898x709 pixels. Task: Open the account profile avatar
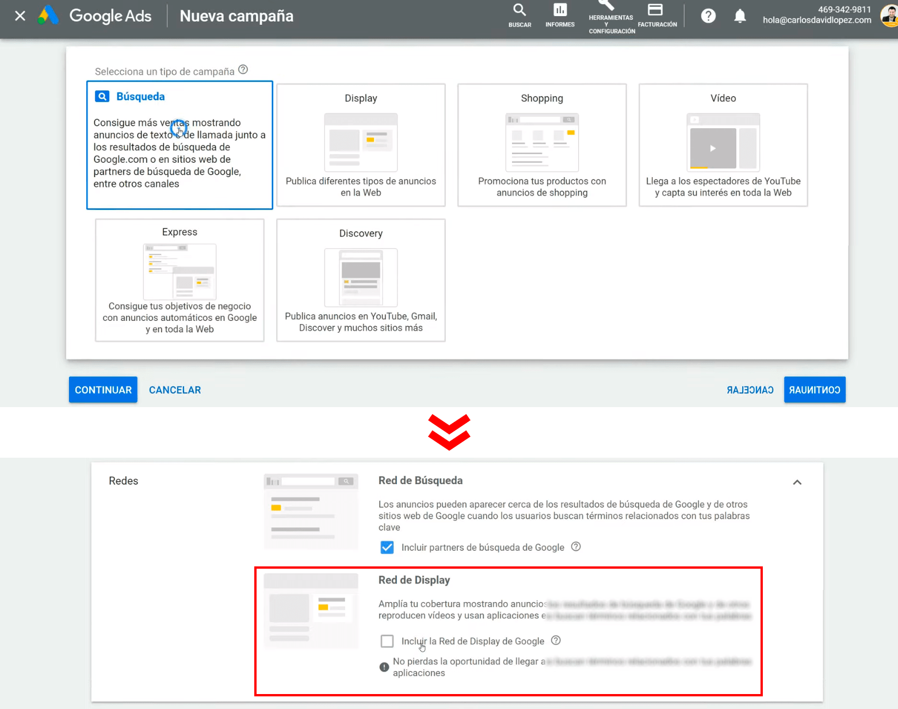click(889, 16)
